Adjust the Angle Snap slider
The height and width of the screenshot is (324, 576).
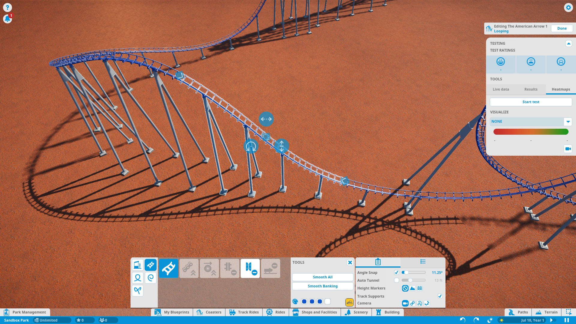406,272
